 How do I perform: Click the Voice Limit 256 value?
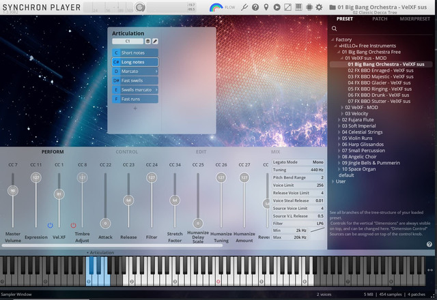click(320, 185)
